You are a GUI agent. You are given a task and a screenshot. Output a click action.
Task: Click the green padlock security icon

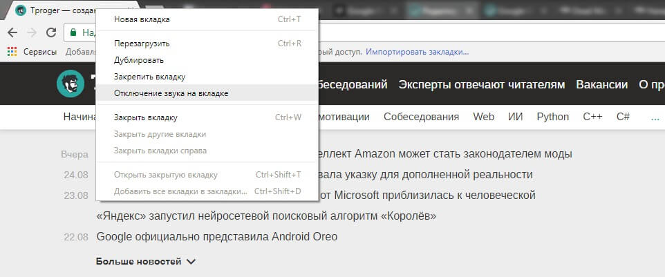(x=73, y=32)
